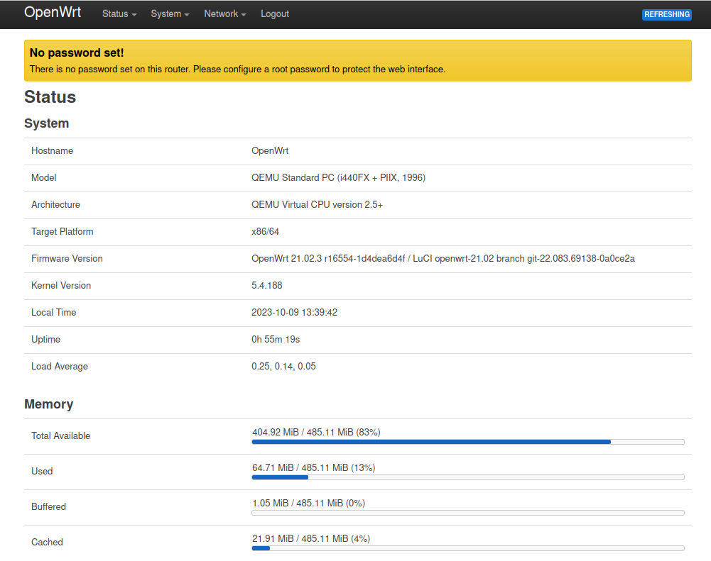This screenshot has height=561, width=711.
Task: Click the Buffered memory progress bar
Action: click(467, 512)
